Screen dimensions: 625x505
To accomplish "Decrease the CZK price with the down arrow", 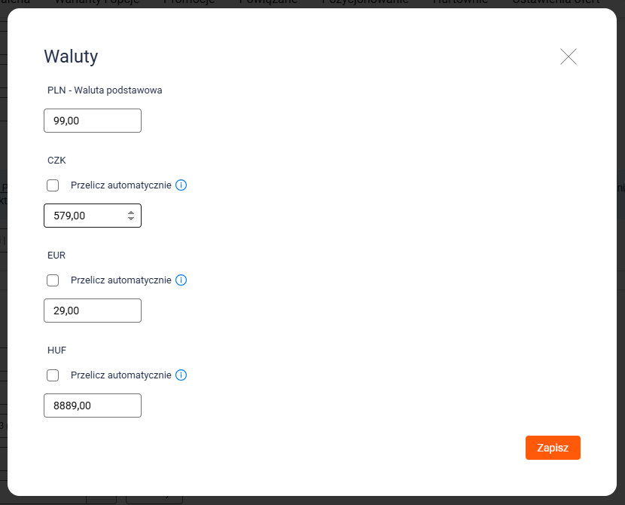I will pyautogui.click(x=131, y=219).
